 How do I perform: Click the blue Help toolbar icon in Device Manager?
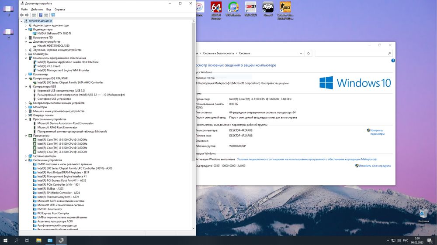[x=41, y=15]
